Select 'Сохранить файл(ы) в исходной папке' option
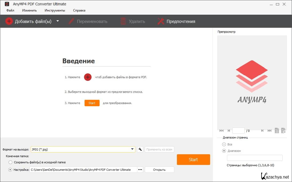Viewport: 292px width, 182px height. coord(10,162)
